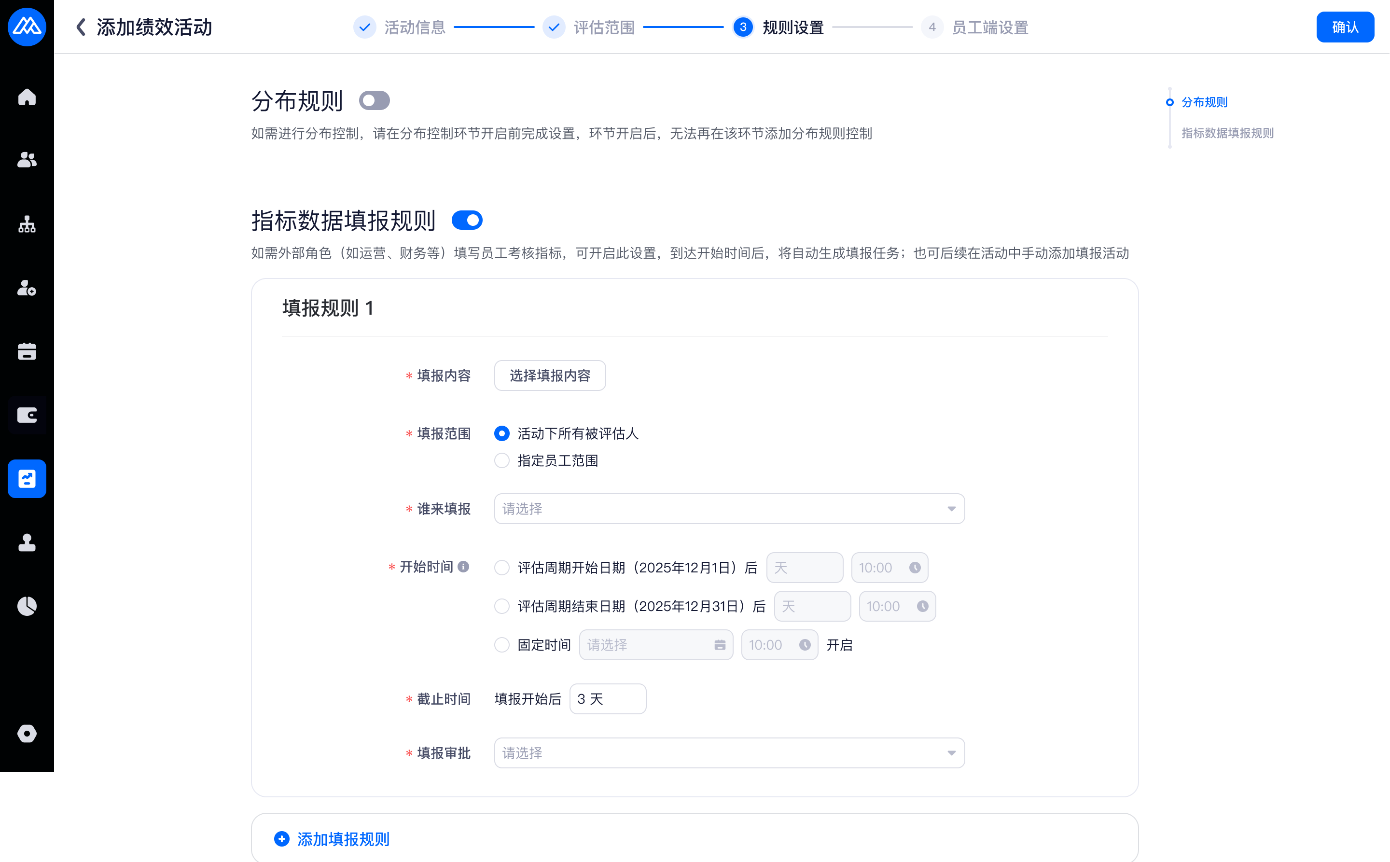Click the info icon next to 开始时间
This screenshot has height=862, width=1390.
[463, 567]
